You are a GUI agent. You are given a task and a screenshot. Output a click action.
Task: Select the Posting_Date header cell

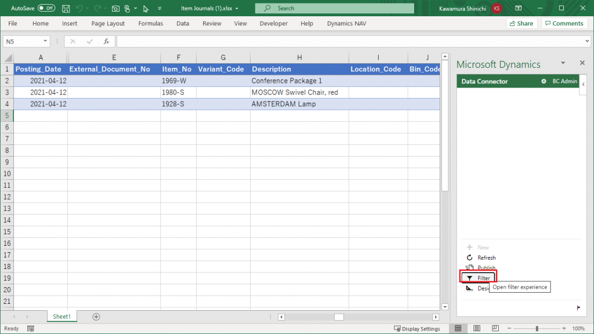(x=41, y=70)
